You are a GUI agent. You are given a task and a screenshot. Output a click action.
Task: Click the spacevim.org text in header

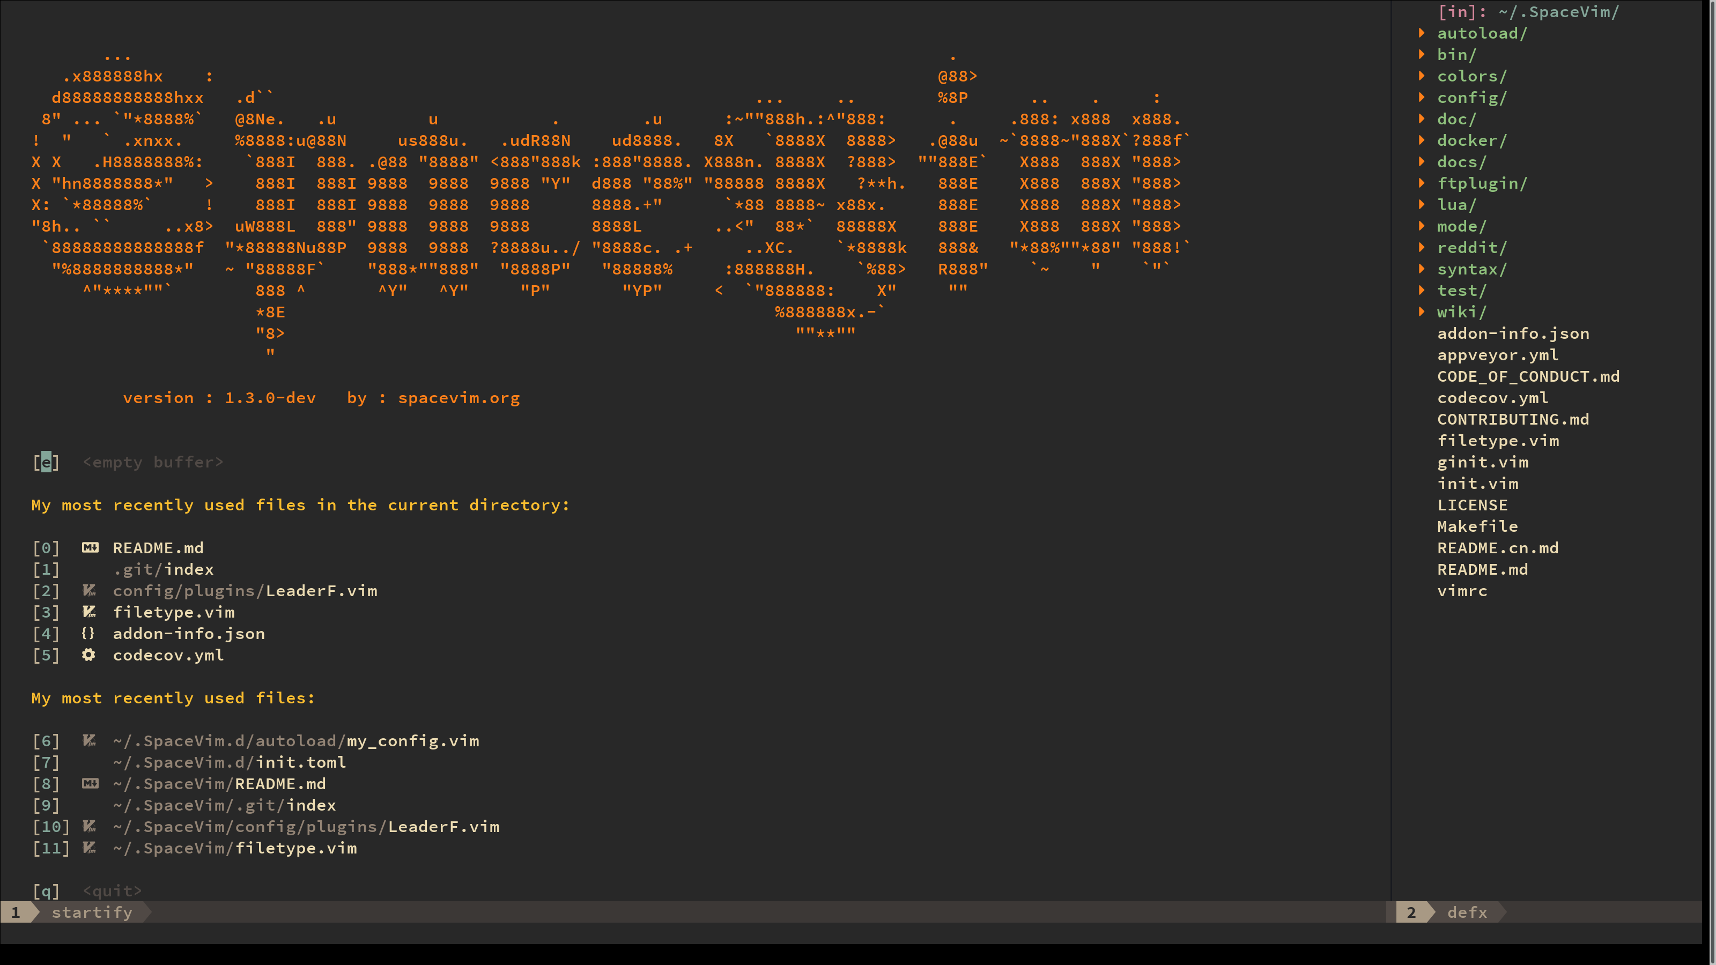point(459,398)
